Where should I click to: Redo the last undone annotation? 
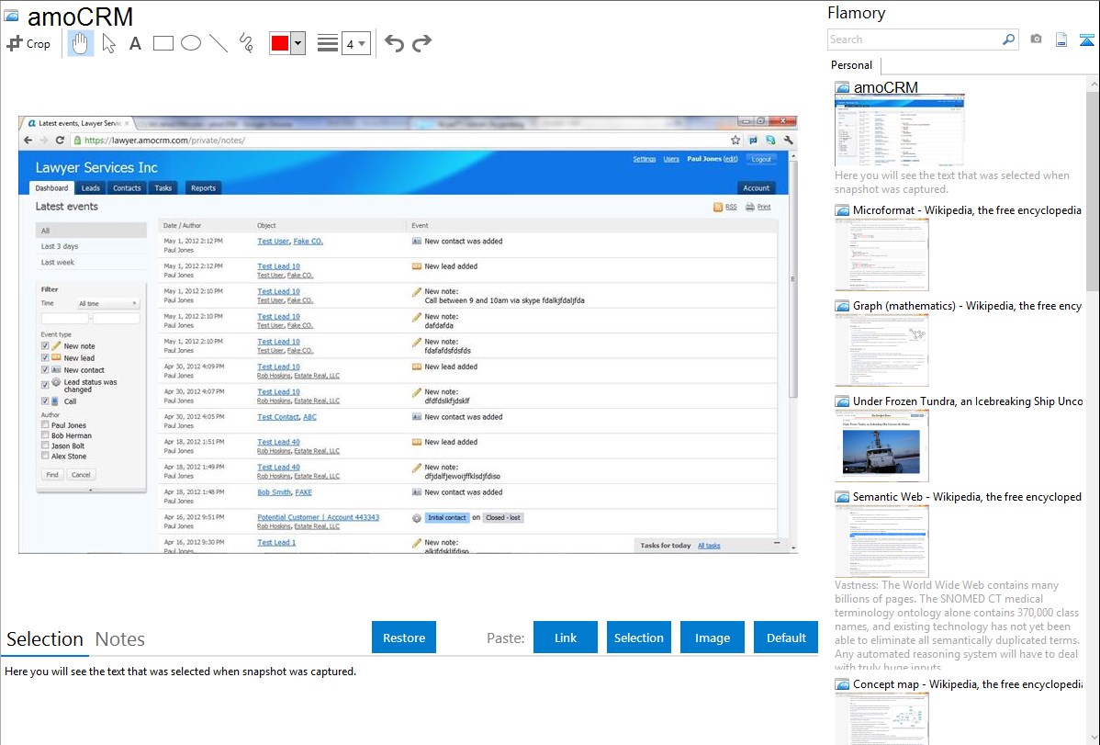point(421,43)
